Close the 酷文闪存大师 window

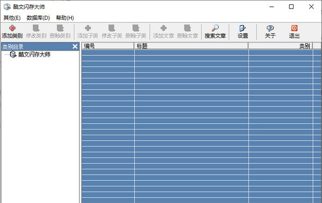point(311,7)
